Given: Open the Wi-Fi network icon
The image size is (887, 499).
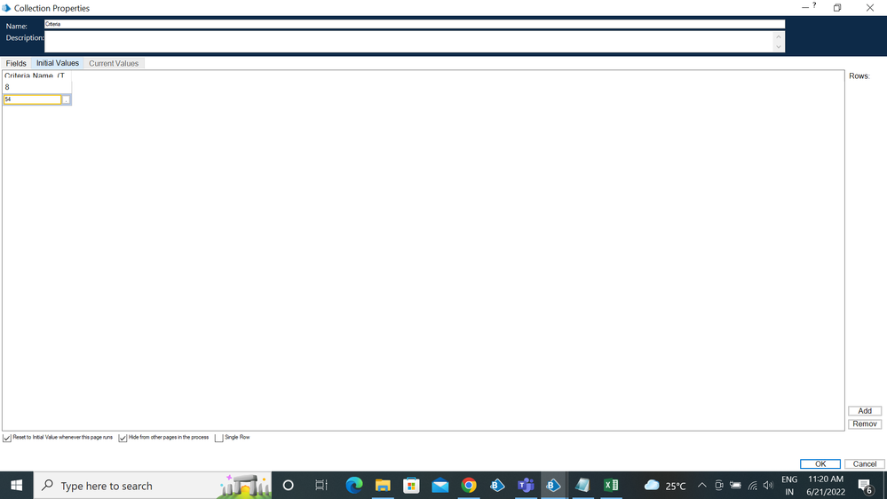Looking at the screenshot, I should tap(752, 486).
